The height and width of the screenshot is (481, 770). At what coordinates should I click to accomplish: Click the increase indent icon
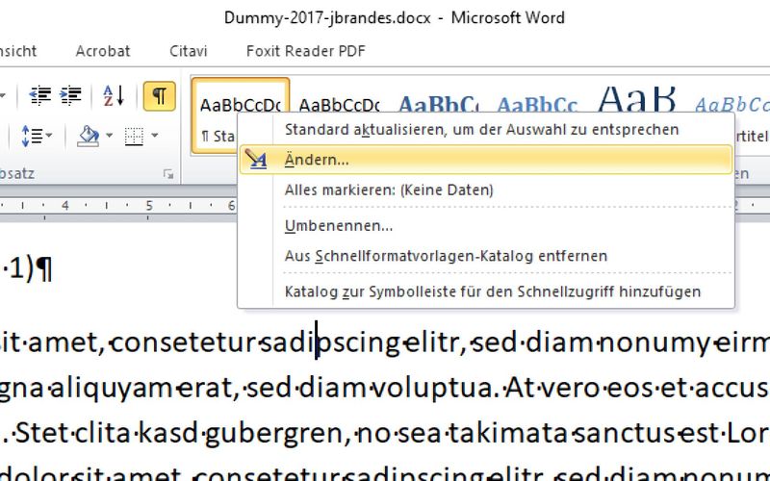70,95
